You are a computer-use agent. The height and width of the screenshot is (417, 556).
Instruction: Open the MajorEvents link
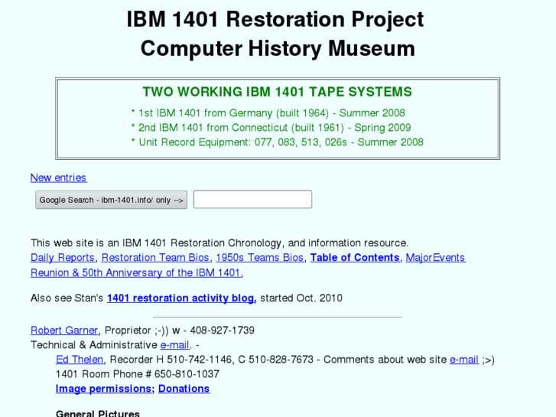tap(435, 258)
